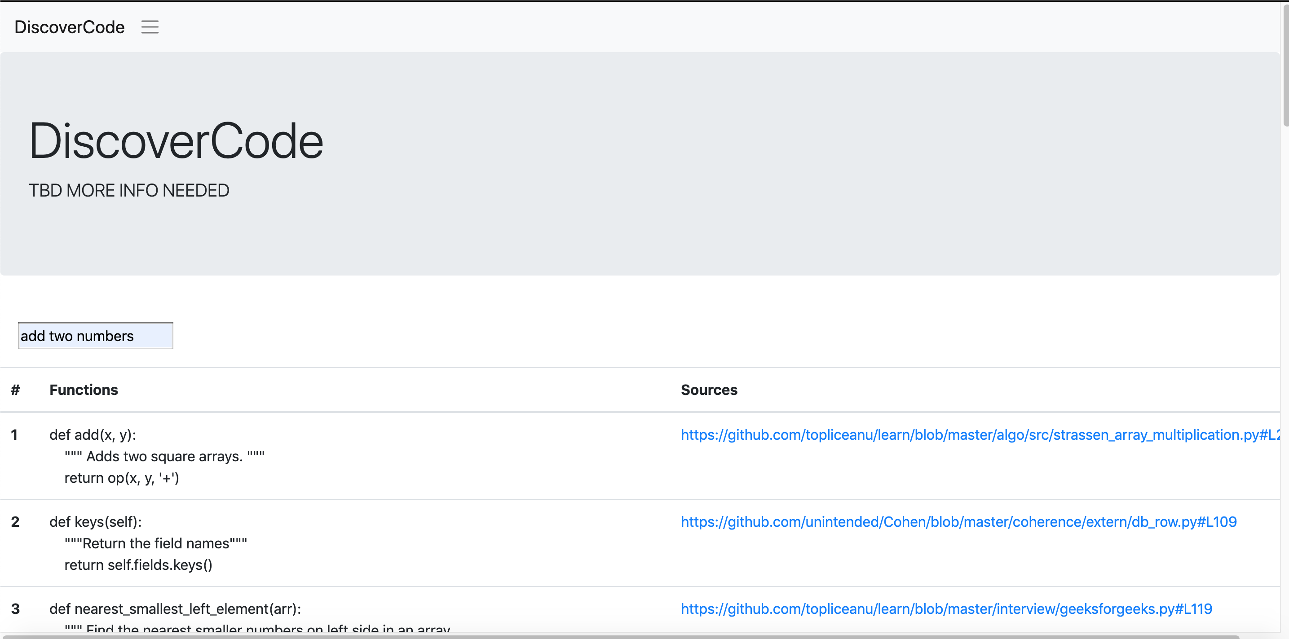This screenshot has width=1289, height=639.
Task: Click the DiscoverCode navbar brand
Action: pos(70,27)
